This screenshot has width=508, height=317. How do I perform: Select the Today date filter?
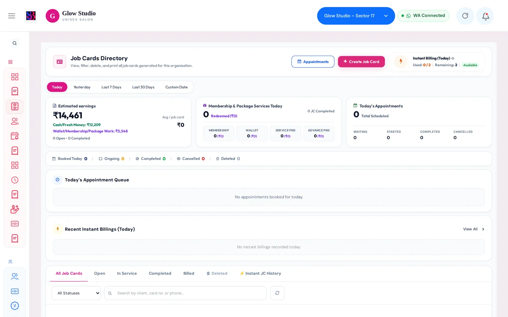pos(57,87)
